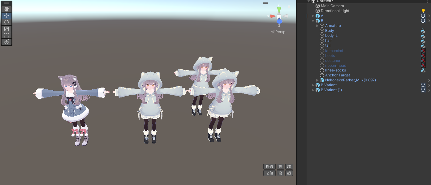Select the Rect transform tool
This screenshot has width=431, height=185.
click(x=6, y=35)
